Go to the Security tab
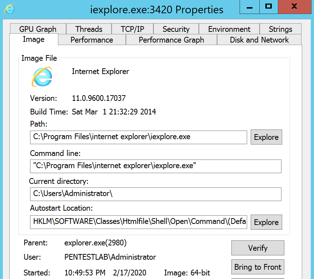Viewport: 314px width, 279px height. pos(176,29)
